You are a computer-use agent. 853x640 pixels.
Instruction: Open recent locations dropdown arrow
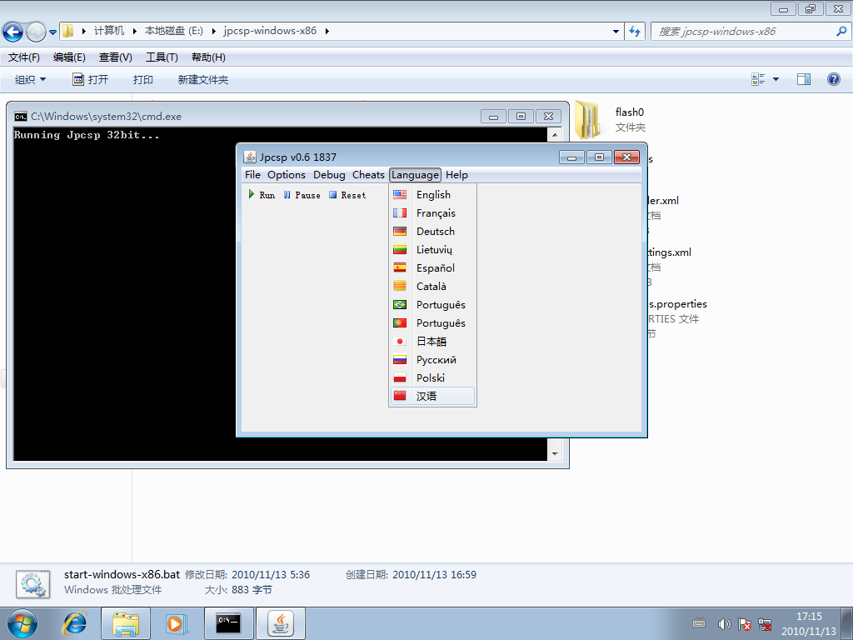coord(52,32)
